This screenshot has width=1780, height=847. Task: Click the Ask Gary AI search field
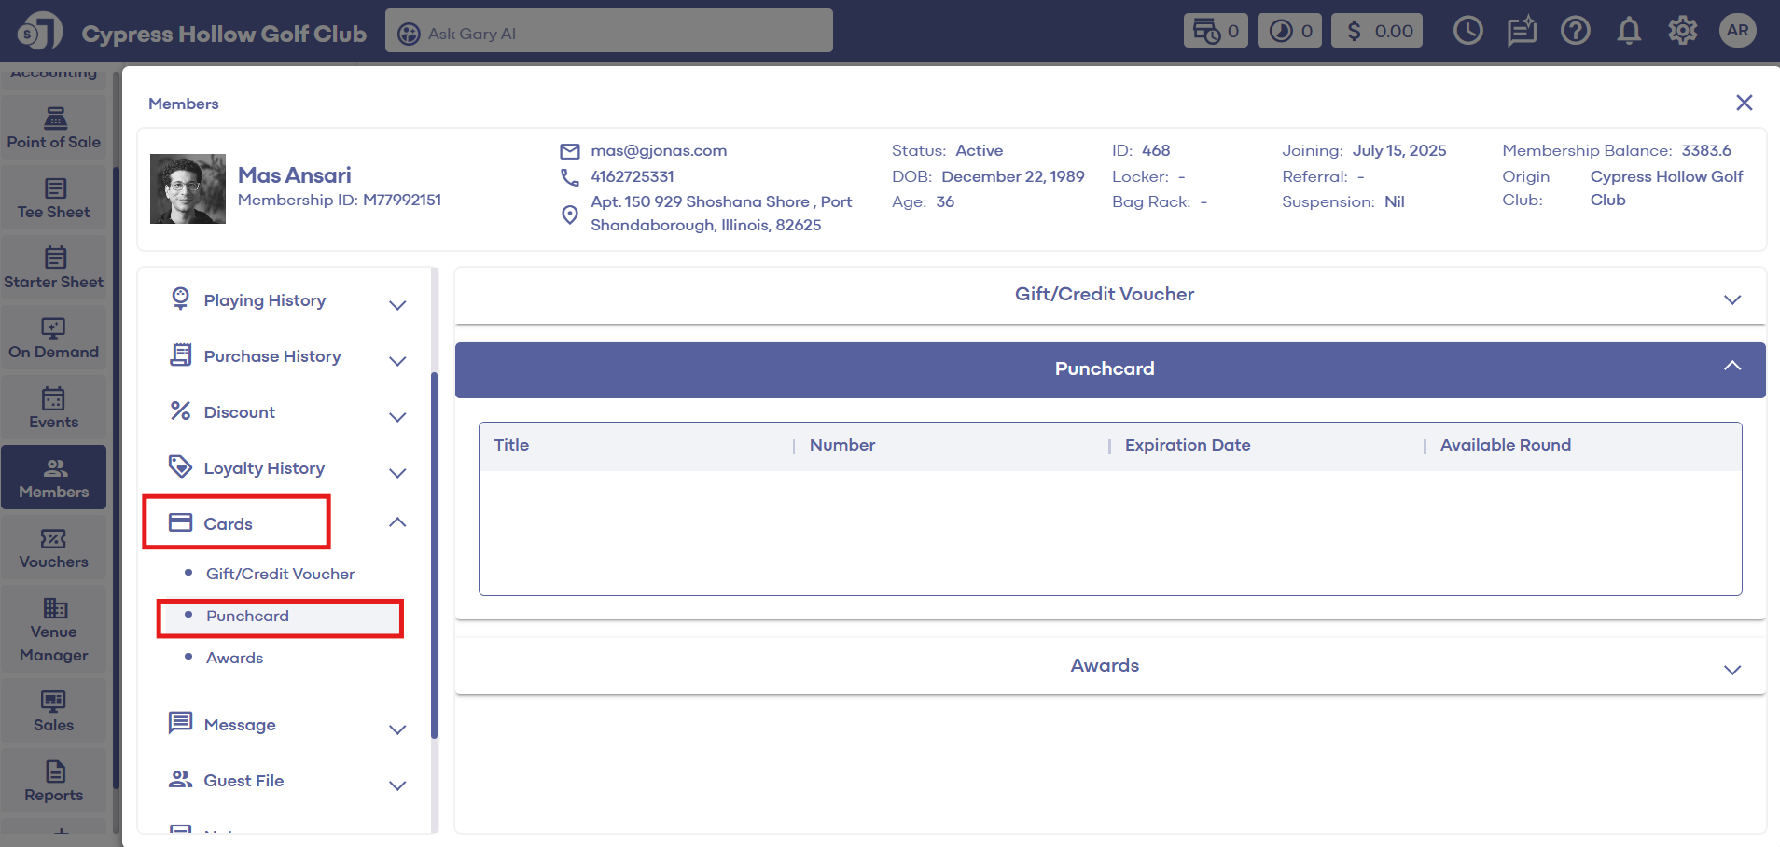608,33
